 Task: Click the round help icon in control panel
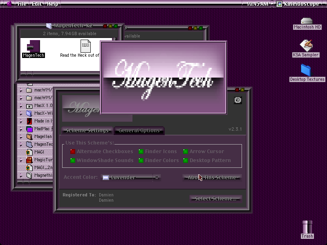[x=238, y=100]
